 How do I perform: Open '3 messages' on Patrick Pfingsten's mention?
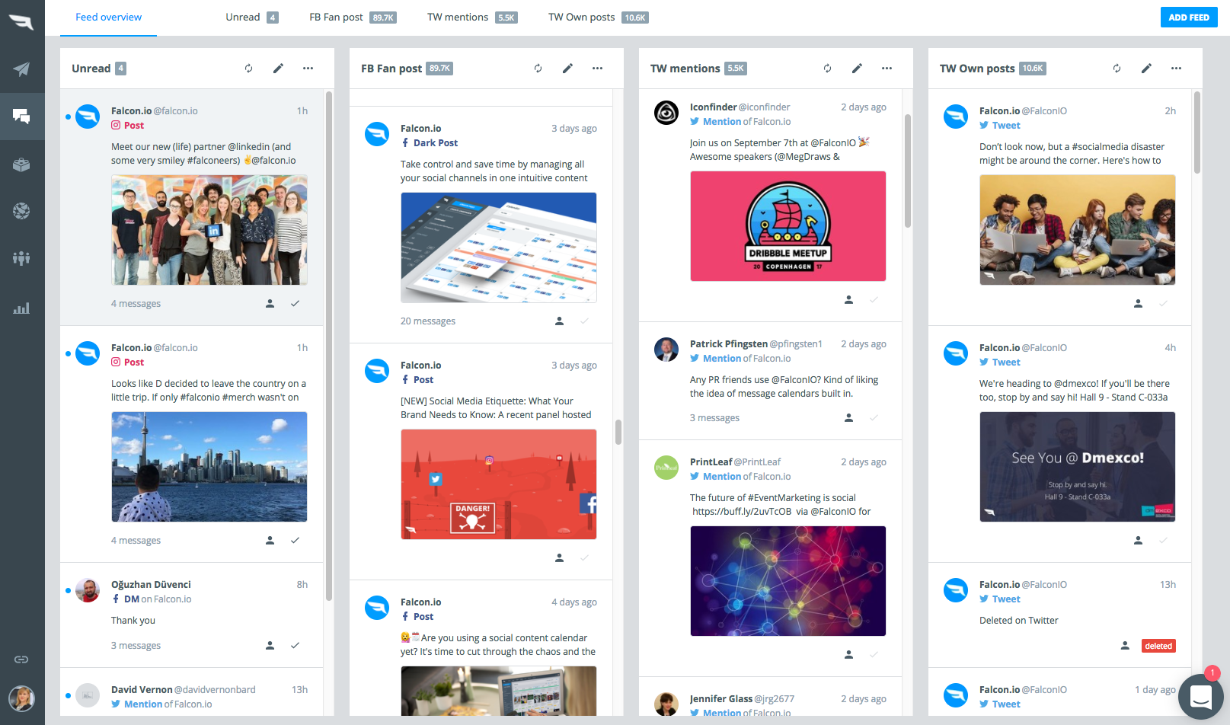714,418
